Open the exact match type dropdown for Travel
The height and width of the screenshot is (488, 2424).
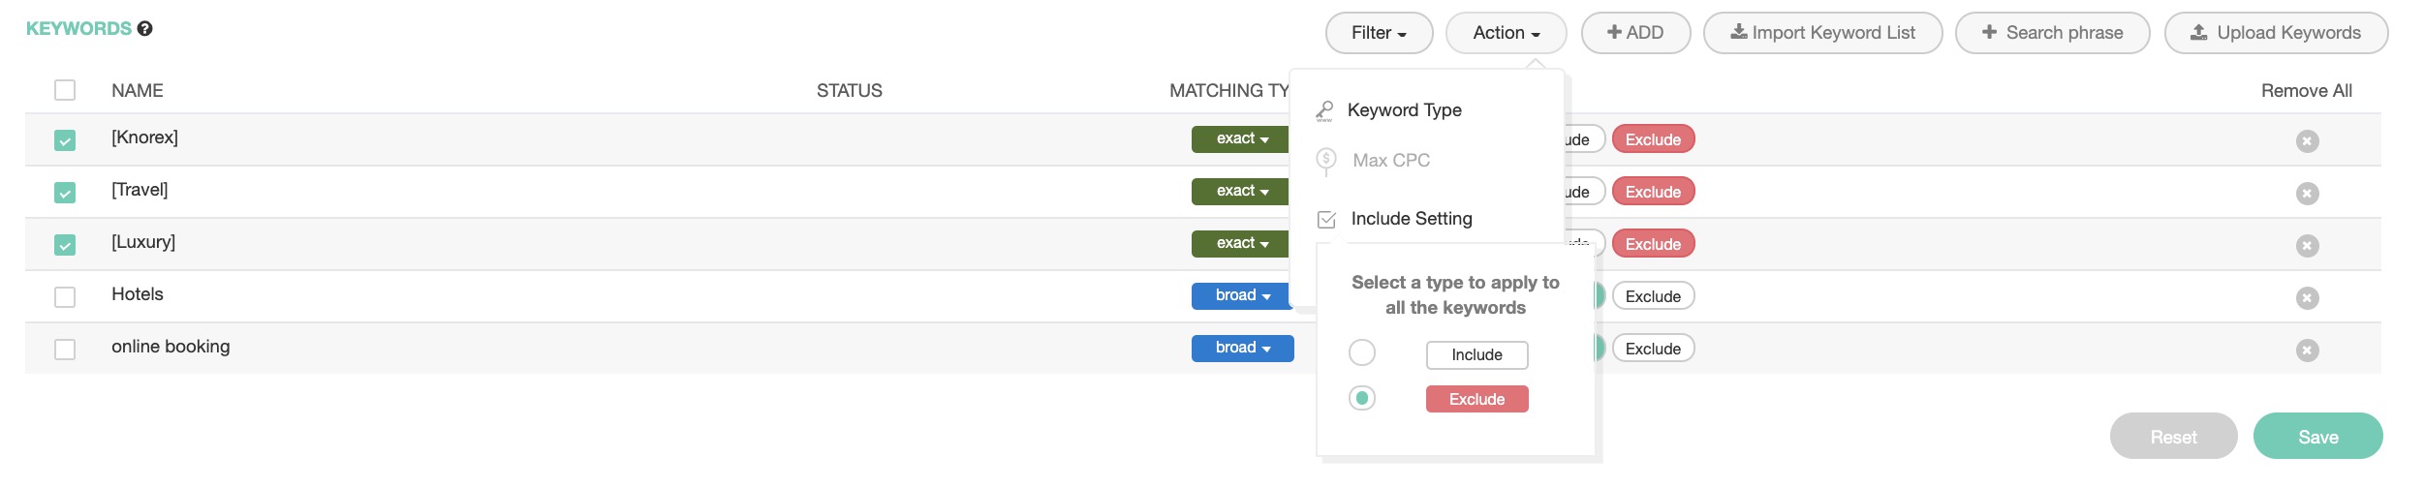(x=1241, y=192)
